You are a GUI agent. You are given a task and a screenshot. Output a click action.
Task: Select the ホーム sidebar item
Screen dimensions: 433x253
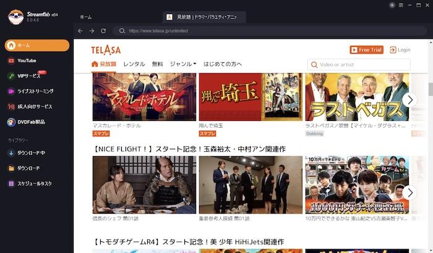click(x=37, y=45)
